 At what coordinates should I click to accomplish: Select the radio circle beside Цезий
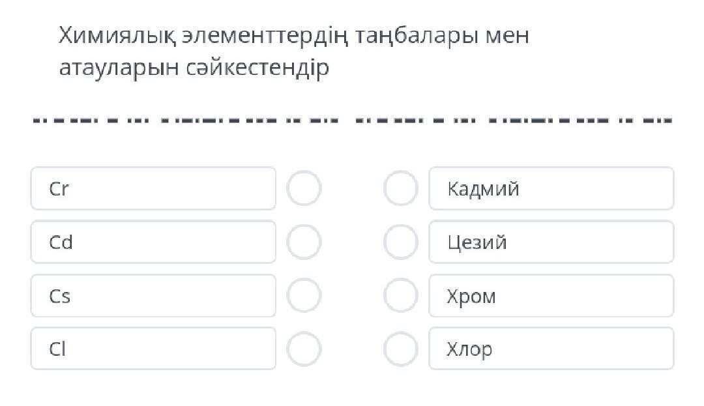pos(400,242)
